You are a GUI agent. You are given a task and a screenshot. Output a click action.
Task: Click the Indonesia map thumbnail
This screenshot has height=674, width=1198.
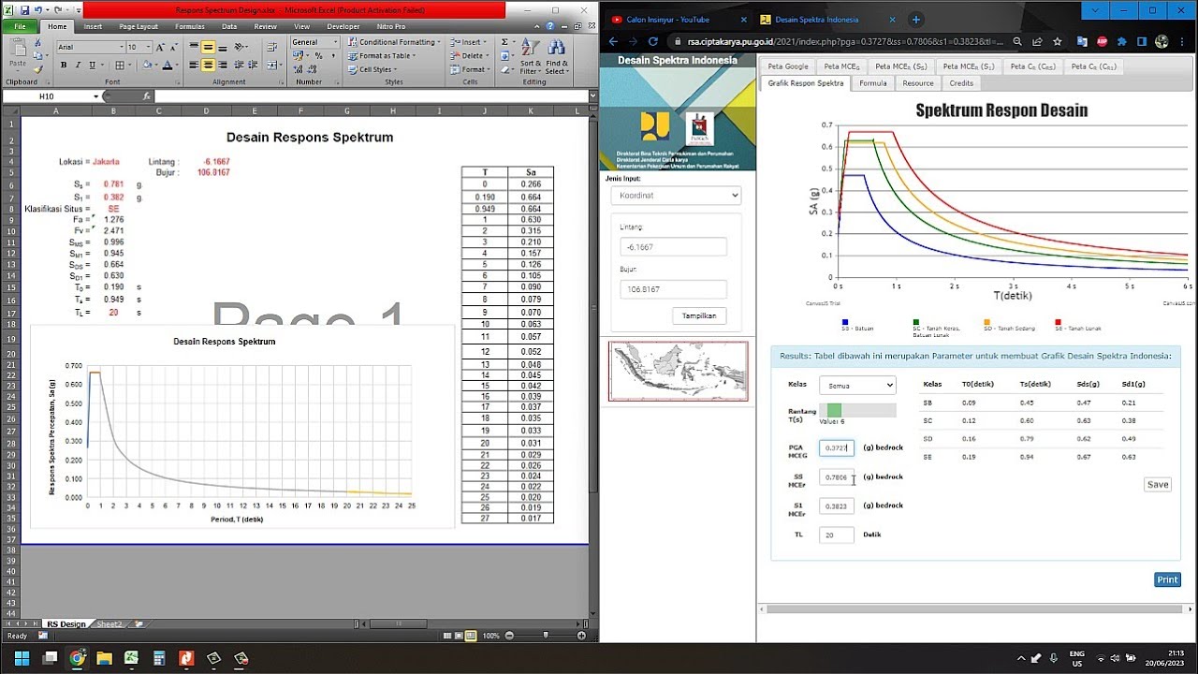[x=679, y=371]
